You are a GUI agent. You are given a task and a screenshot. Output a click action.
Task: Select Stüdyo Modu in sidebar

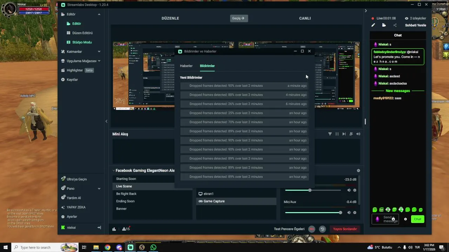[82, 42]
